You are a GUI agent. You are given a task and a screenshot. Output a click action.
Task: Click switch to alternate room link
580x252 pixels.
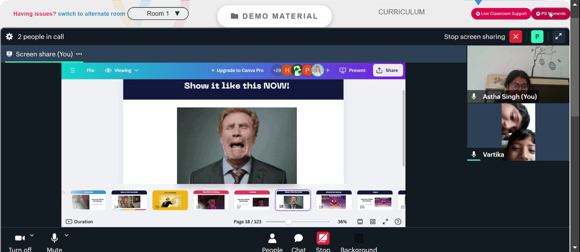92,14
